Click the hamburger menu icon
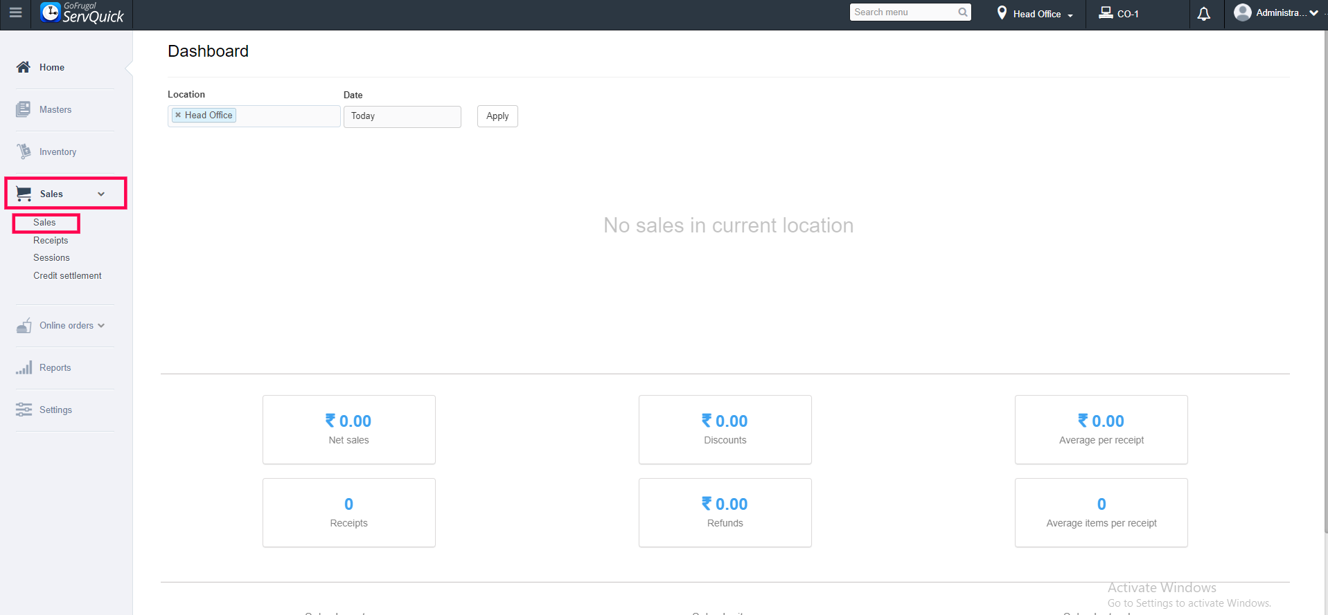This screenshot has height=615, width=1328. pos(15,13)
